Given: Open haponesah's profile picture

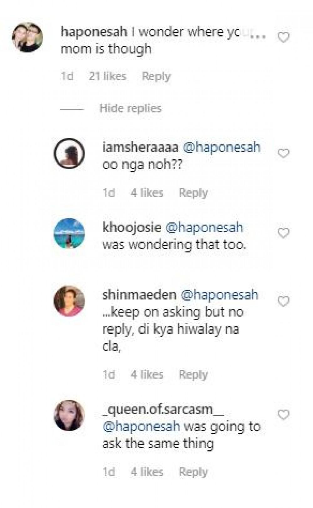Looking at the screenshot, I should point(27,37).
